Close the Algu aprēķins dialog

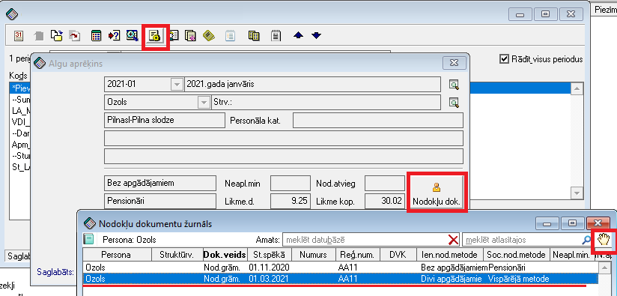point(454,63)
